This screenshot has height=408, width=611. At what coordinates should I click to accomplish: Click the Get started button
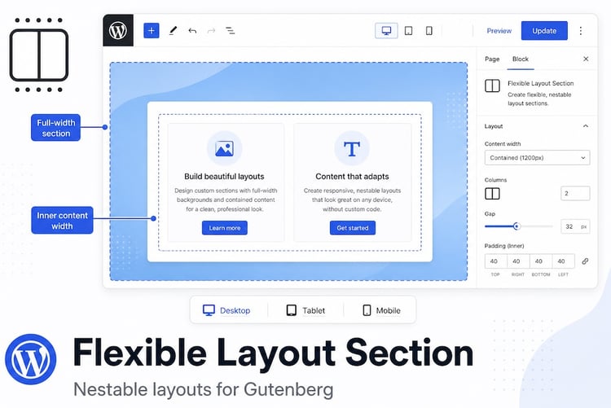coord(352,228)
